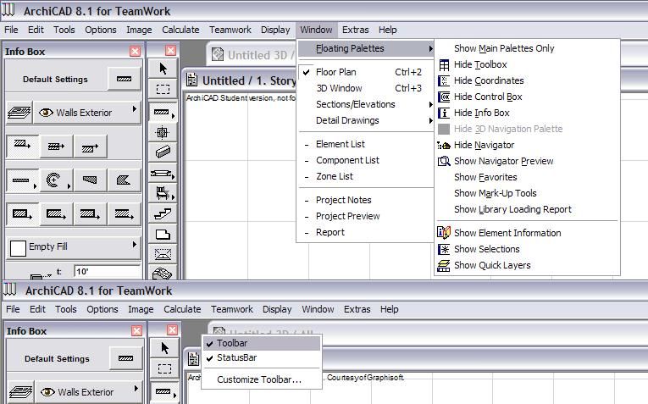
Task: Choose second wall construction method icon, upper Info Box
Action: coord(56,146)
